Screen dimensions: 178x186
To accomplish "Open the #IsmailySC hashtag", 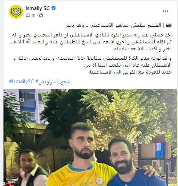I will point(22,82).
